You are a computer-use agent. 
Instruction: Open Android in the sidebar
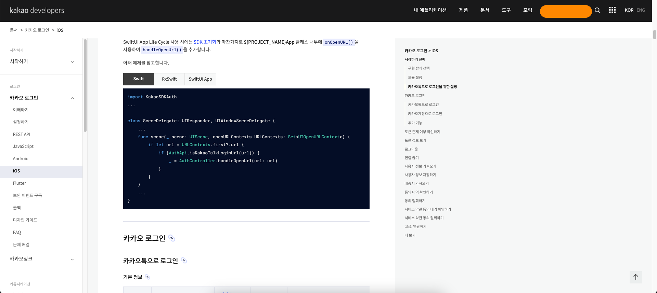(x=21, y=158)
